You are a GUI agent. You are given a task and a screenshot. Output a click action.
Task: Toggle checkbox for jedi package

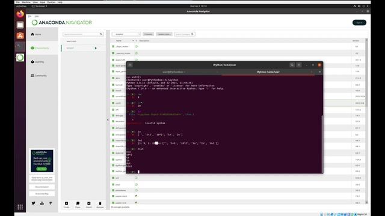[x=113, y=178]
